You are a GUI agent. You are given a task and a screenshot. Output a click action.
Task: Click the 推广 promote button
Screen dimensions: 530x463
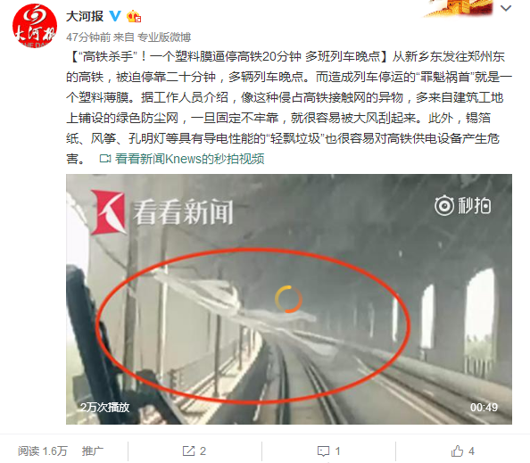(x=93, y=451)
